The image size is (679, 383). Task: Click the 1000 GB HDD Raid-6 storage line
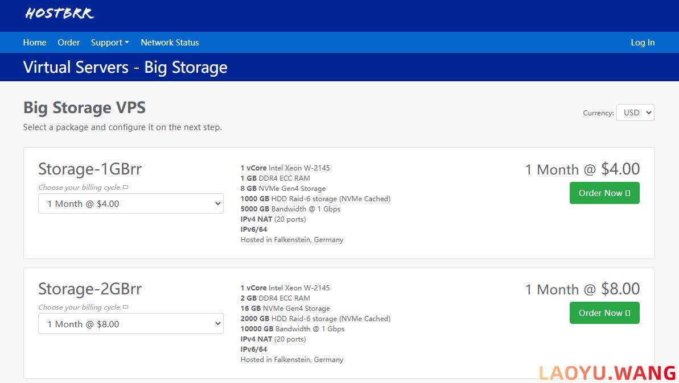point(315,199)
